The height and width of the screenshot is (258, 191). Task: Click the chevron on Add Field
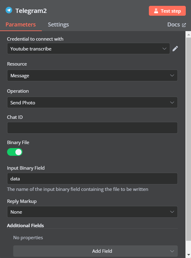tap(172, 251)
